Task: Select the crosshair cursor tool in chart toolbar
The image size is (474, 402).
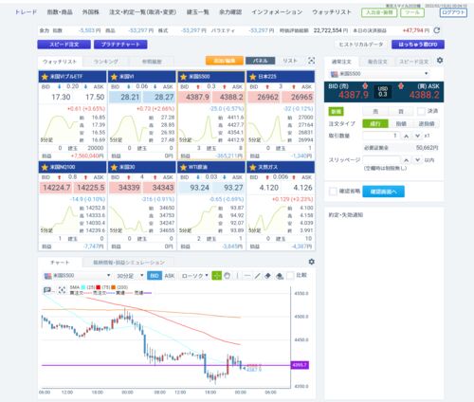Action: pyautogui.click(x=216, y=276)
